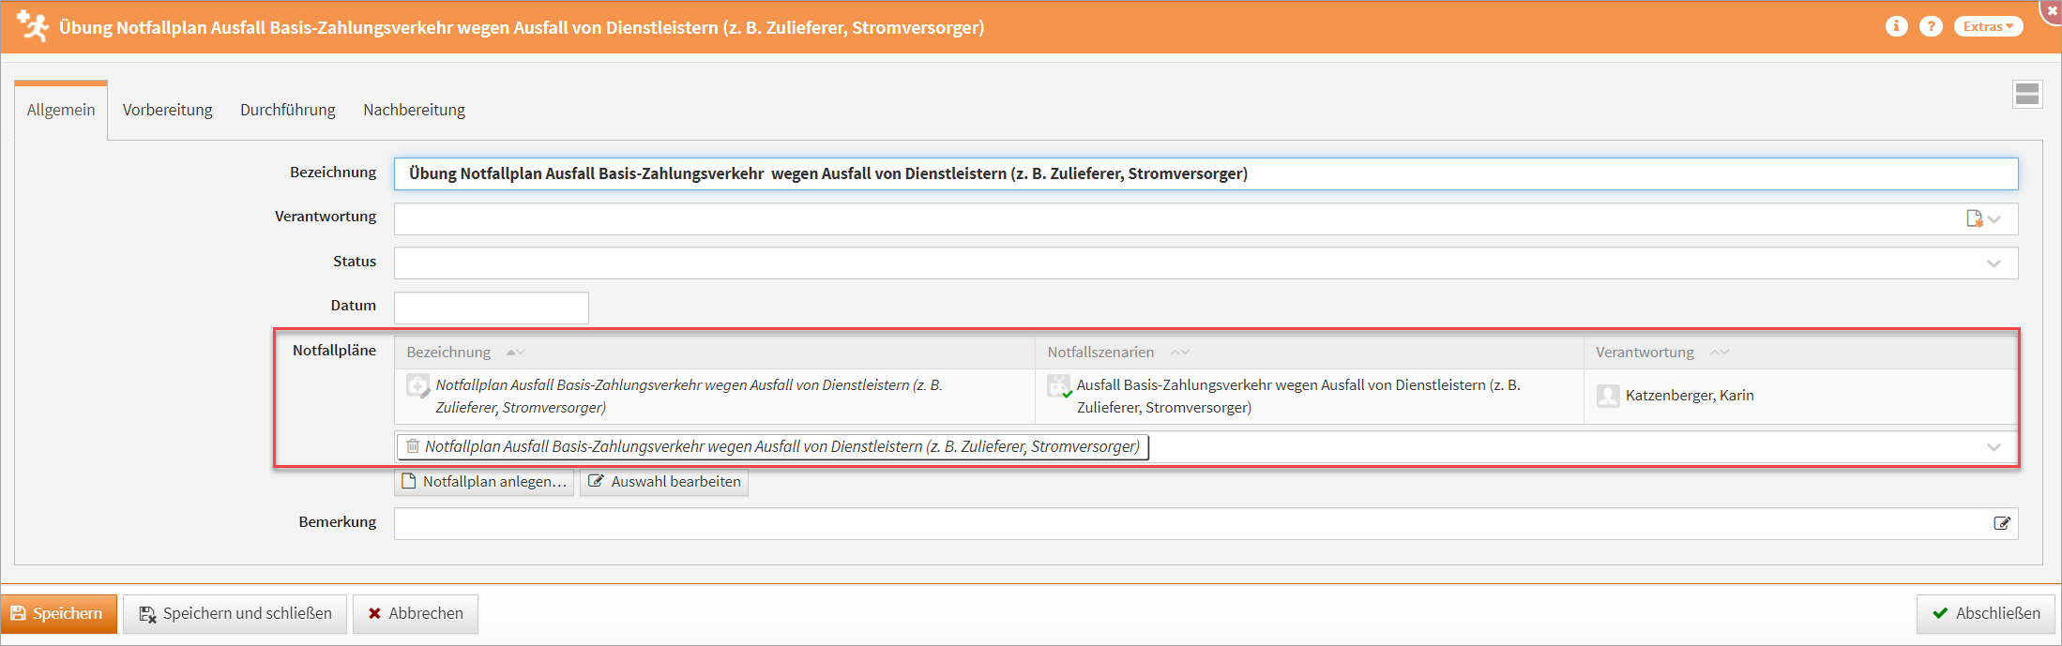
Task: Click the Katzenberger, Karin person icon
Action: 1608,396
